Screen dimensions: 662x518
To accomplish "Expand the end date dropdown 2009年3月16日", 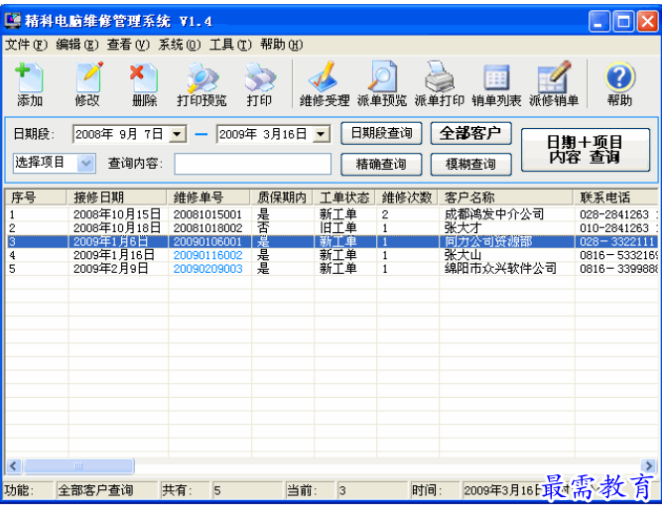I will point(321,134).
